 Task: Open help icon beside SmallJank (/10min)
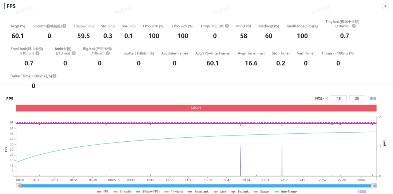coord(37,53)
